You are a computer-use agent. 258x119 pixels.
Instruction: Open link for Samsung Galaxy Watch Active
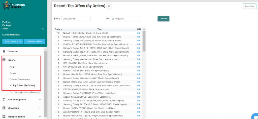click(x=139, y=78)
